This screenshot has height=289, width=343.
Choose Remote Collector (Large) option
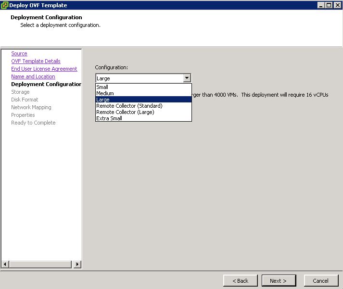tap(126, 112)
